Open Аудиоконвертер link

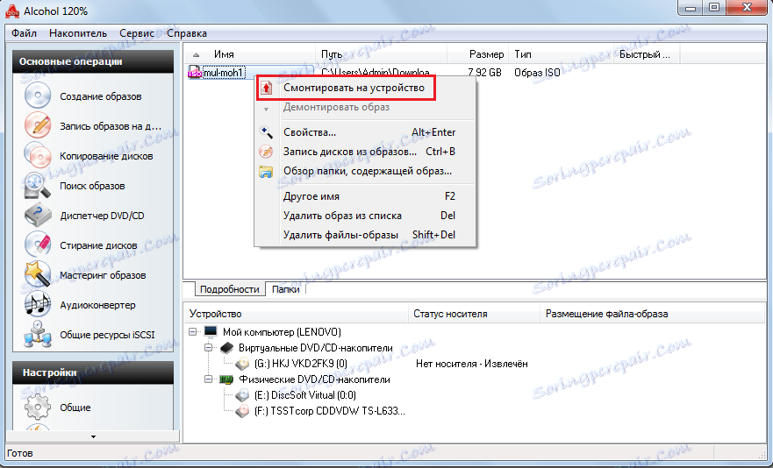pyautogui.click(x=97, y=305)
